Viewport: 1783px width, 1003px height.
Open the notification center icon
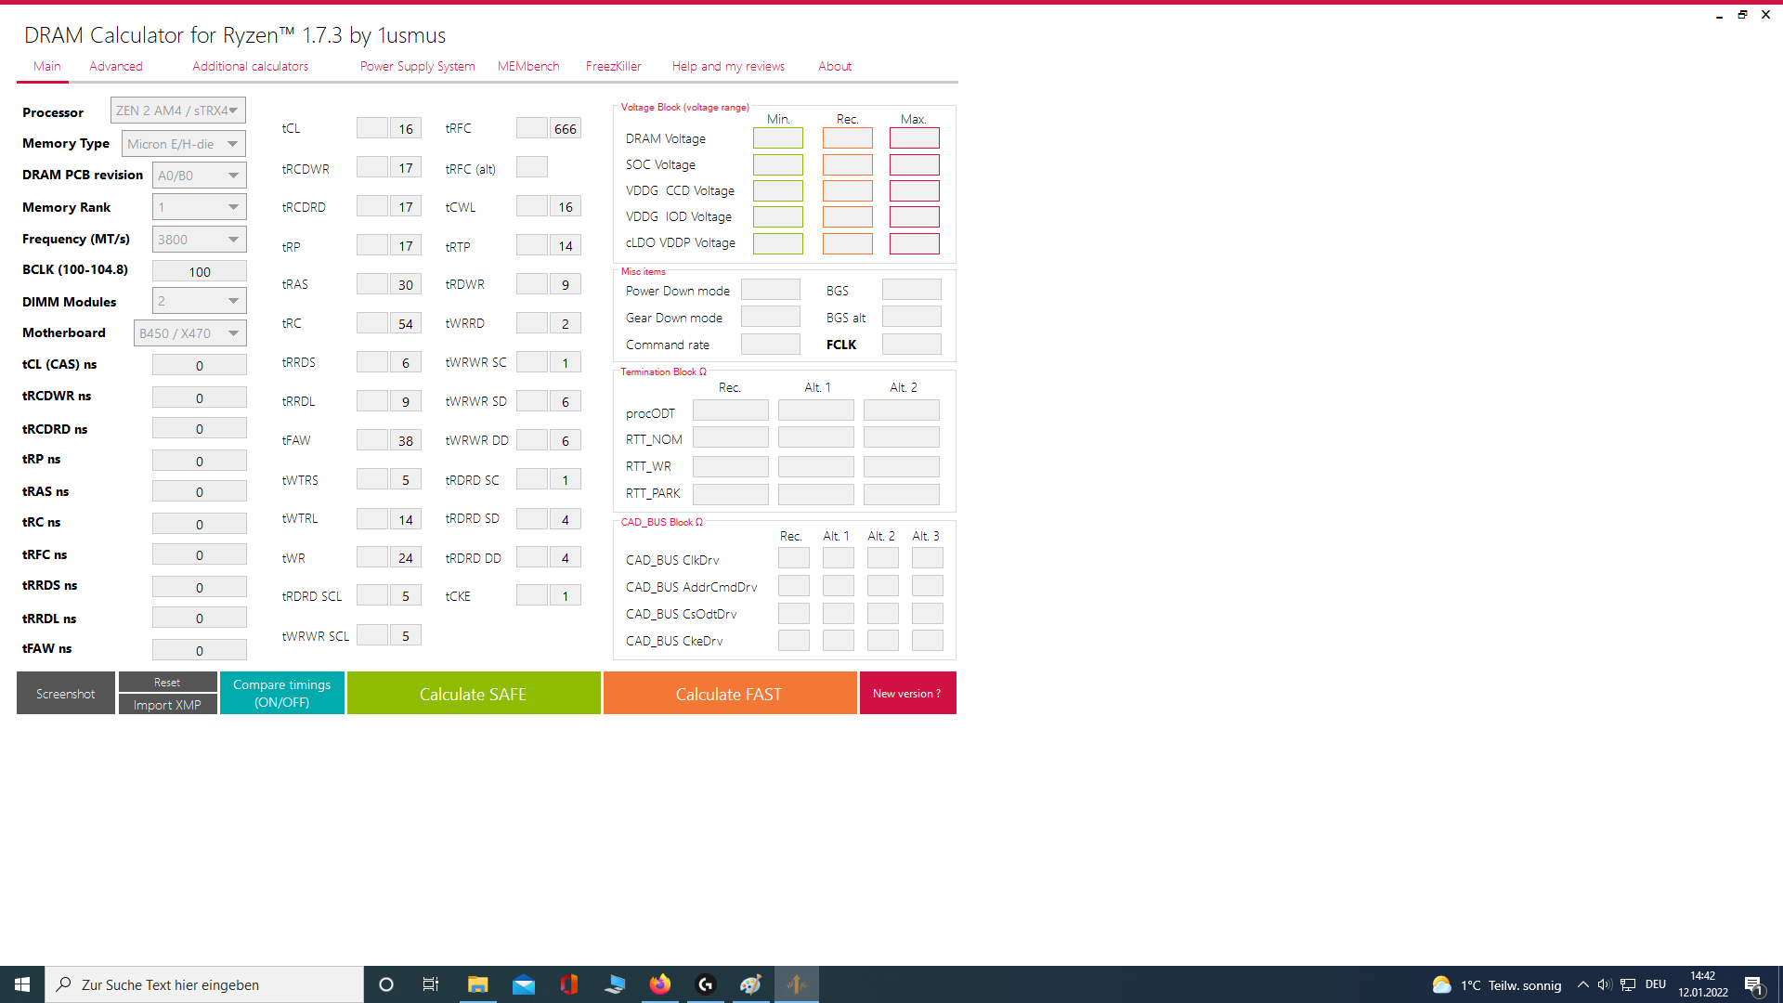click(x=1753, y=984)
